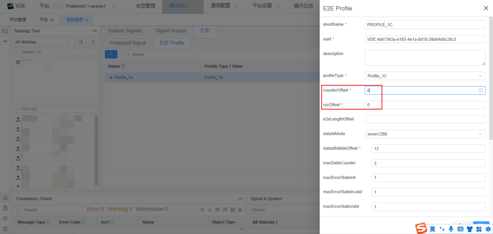
Task: Toggle sorting on the Sort column
Action: tap(112, 222)
